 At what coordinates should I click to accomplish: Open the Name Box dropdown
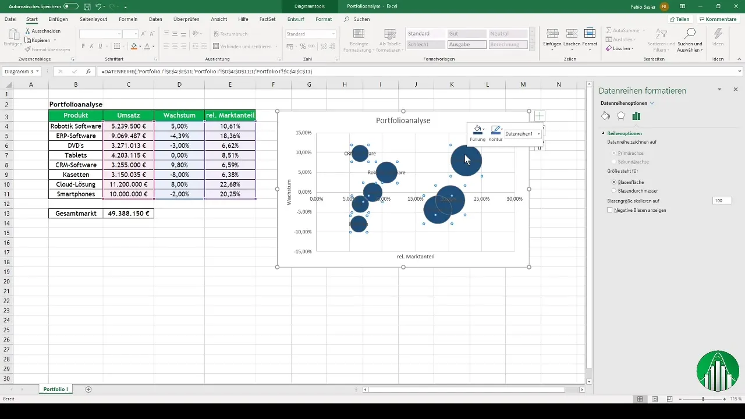[37, 72]
